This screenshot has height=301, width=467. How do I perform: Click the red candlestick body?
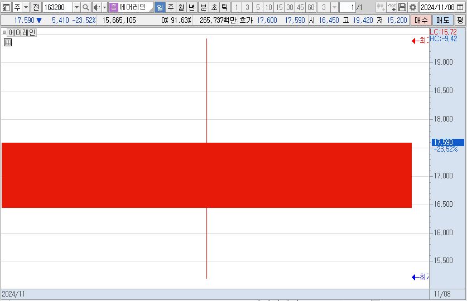pos(206,175)
